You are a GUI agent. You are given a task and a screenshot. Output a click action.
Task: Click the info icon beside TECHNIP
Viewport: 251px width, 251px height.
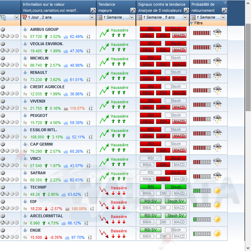coord(25,187)
